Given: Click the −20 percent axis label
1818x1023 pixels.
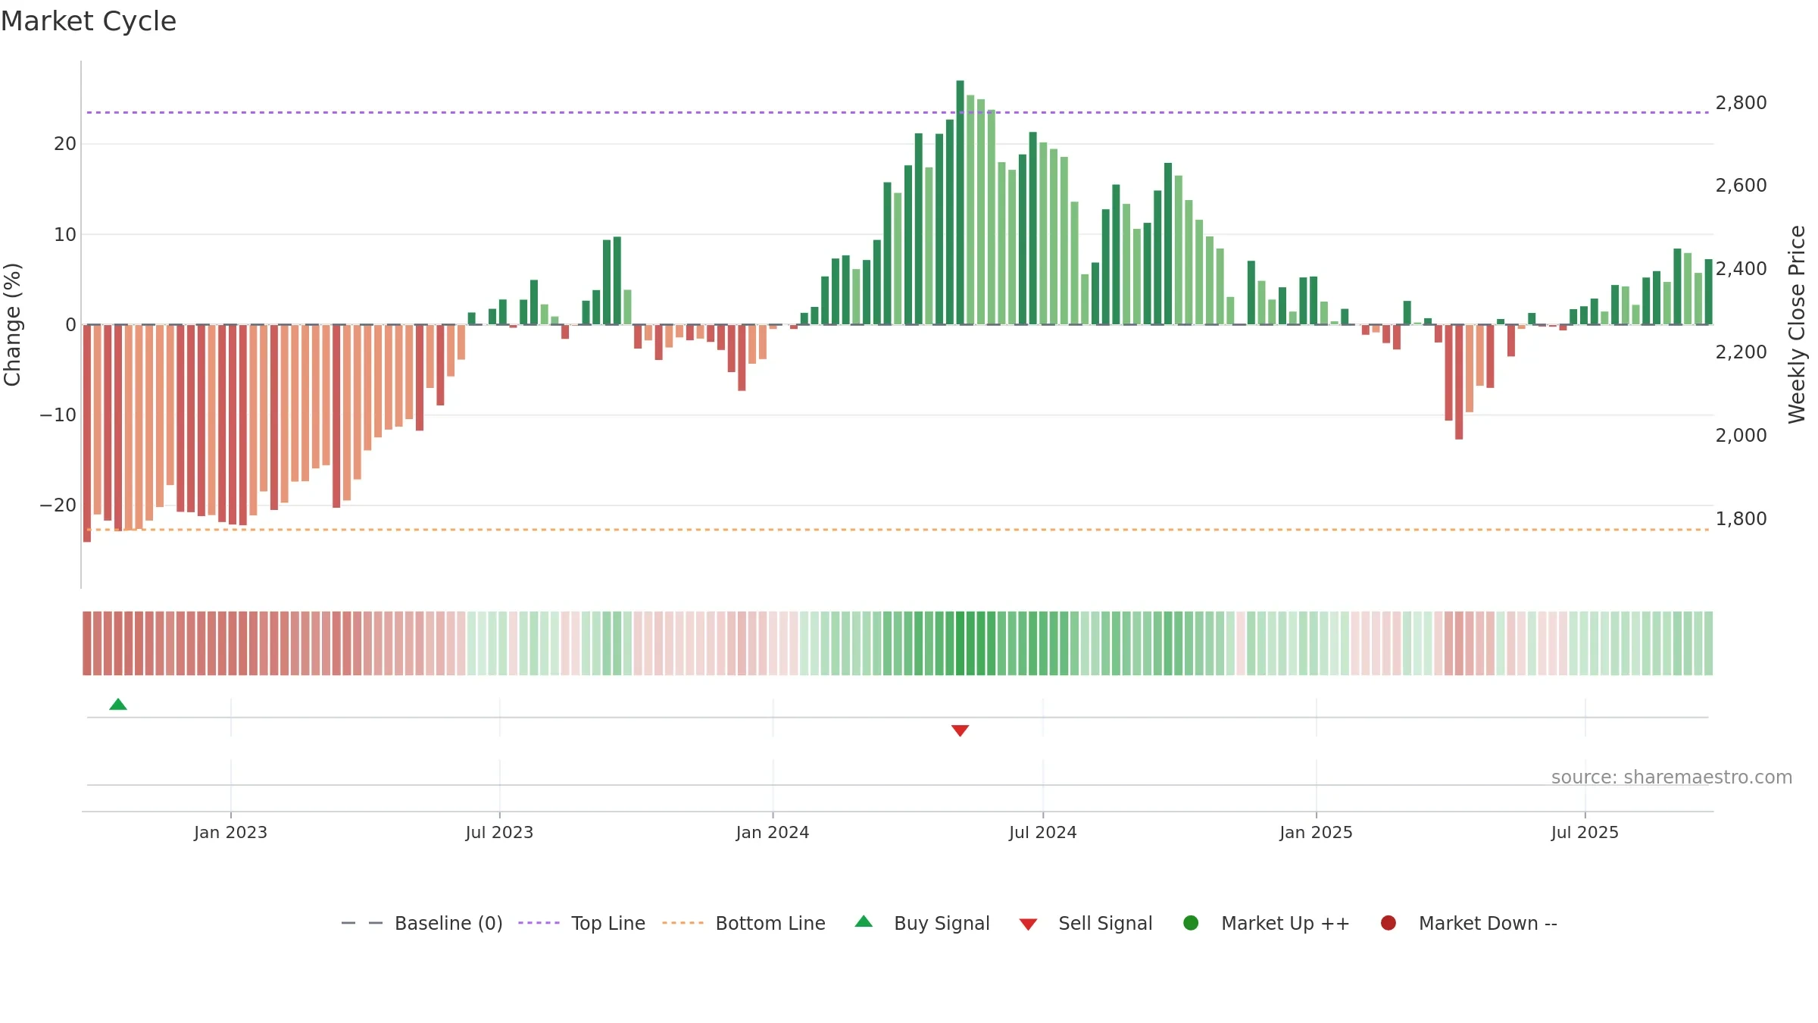Looking at the screenshot, I should click(x=58, y=505).
